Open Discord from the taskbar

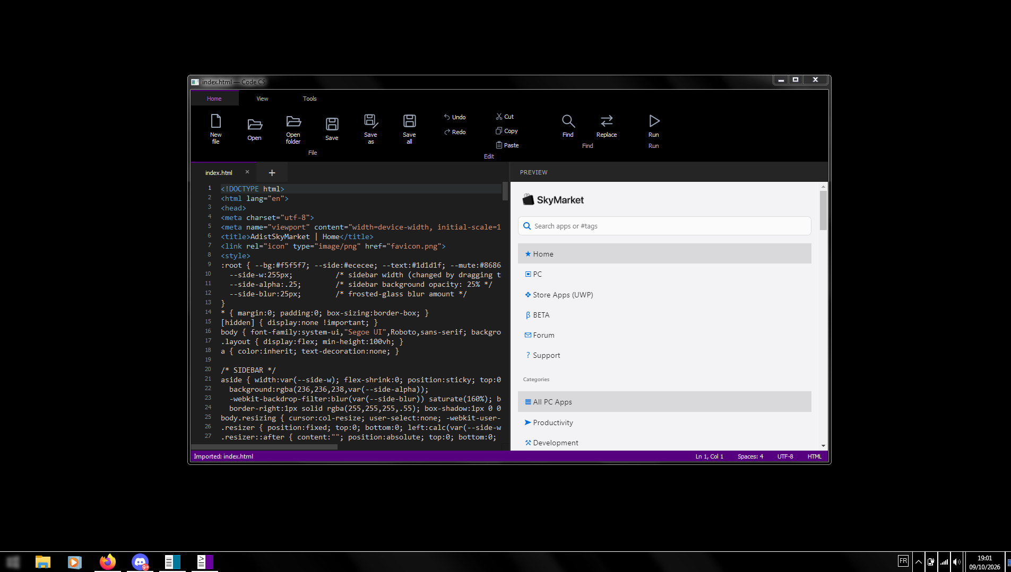click(140, 562)
